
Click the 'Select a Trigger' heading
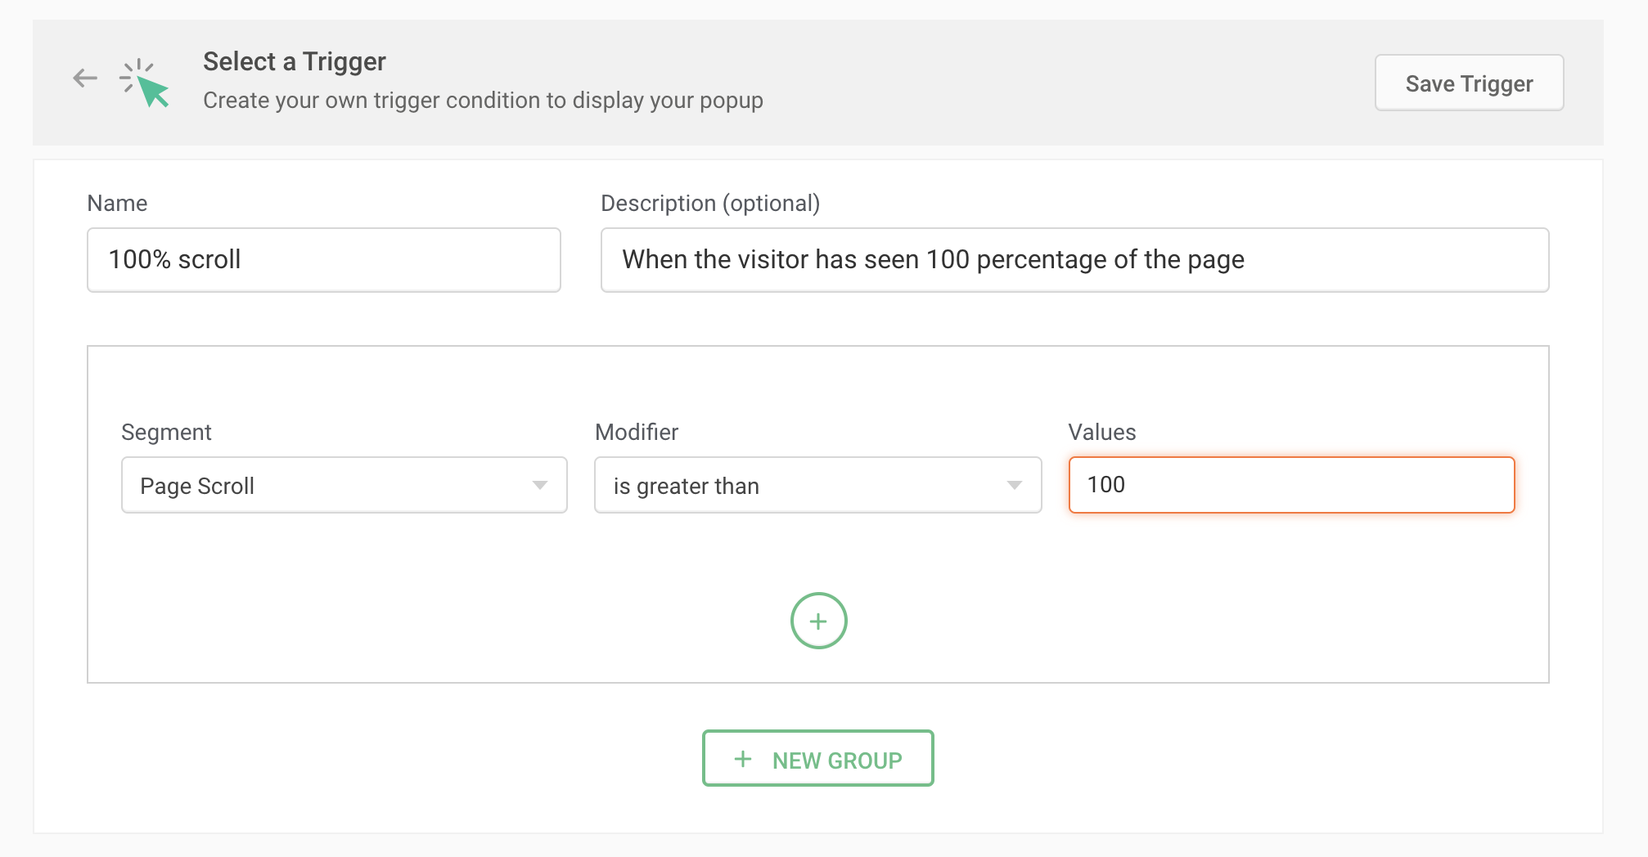[x=294, y=62]
